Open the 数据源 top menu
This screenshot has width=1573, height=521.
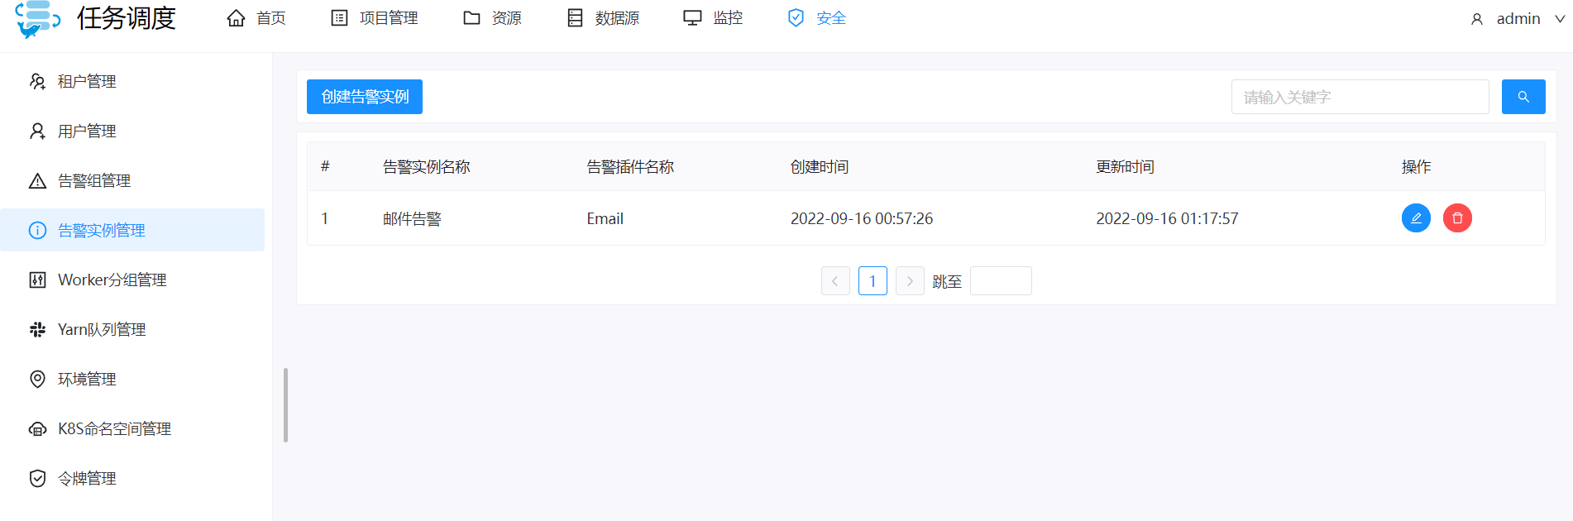604,18
